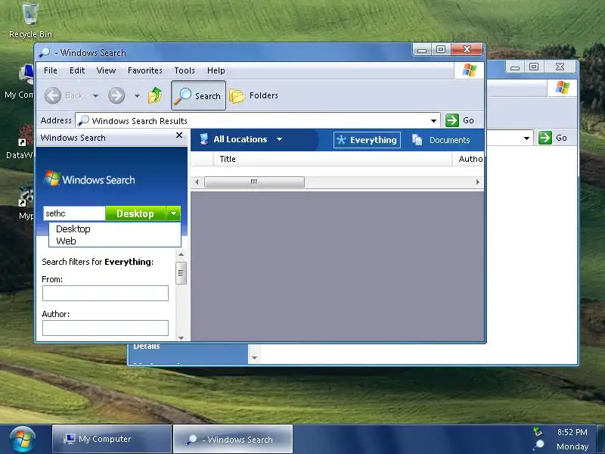The width and height of the screenshot is (605, 454).
Task: Click the filters pane scroll up arrow
Action: click(x=181, y=254)
